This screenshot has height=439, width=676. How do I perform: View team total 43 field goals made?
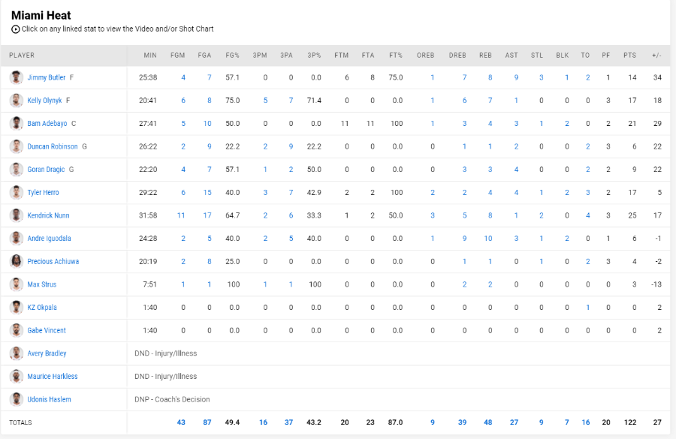click(x=181, y=422)
